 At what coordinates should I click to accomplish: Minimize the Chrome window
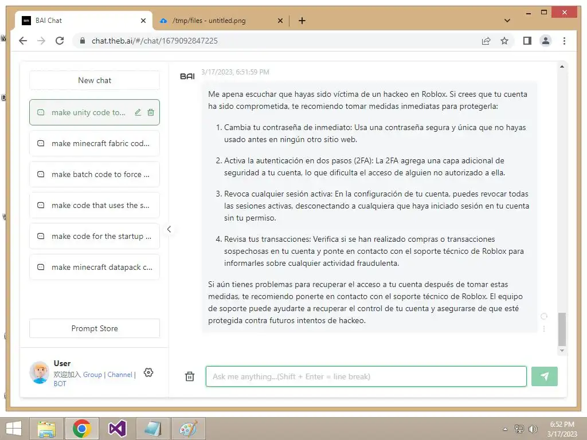tap(528, 13)
